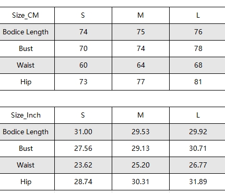Select the inch Hip value 28.74
Screen dimensions: 225x193
(x=83, y=182)
